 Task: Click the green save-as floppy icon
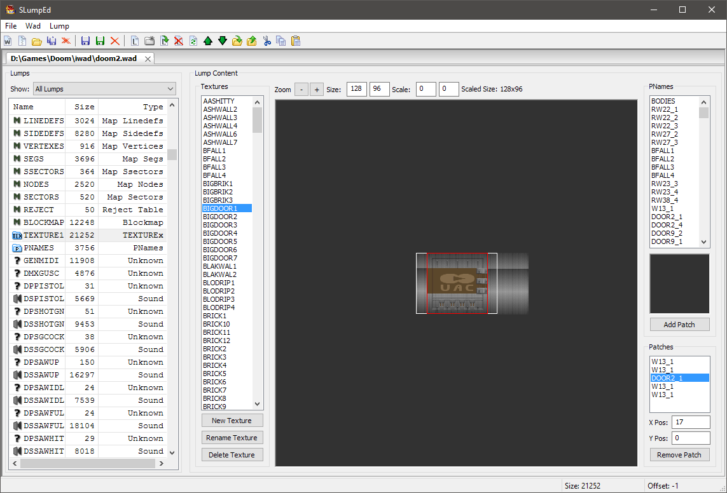click(x=100, y=41)
